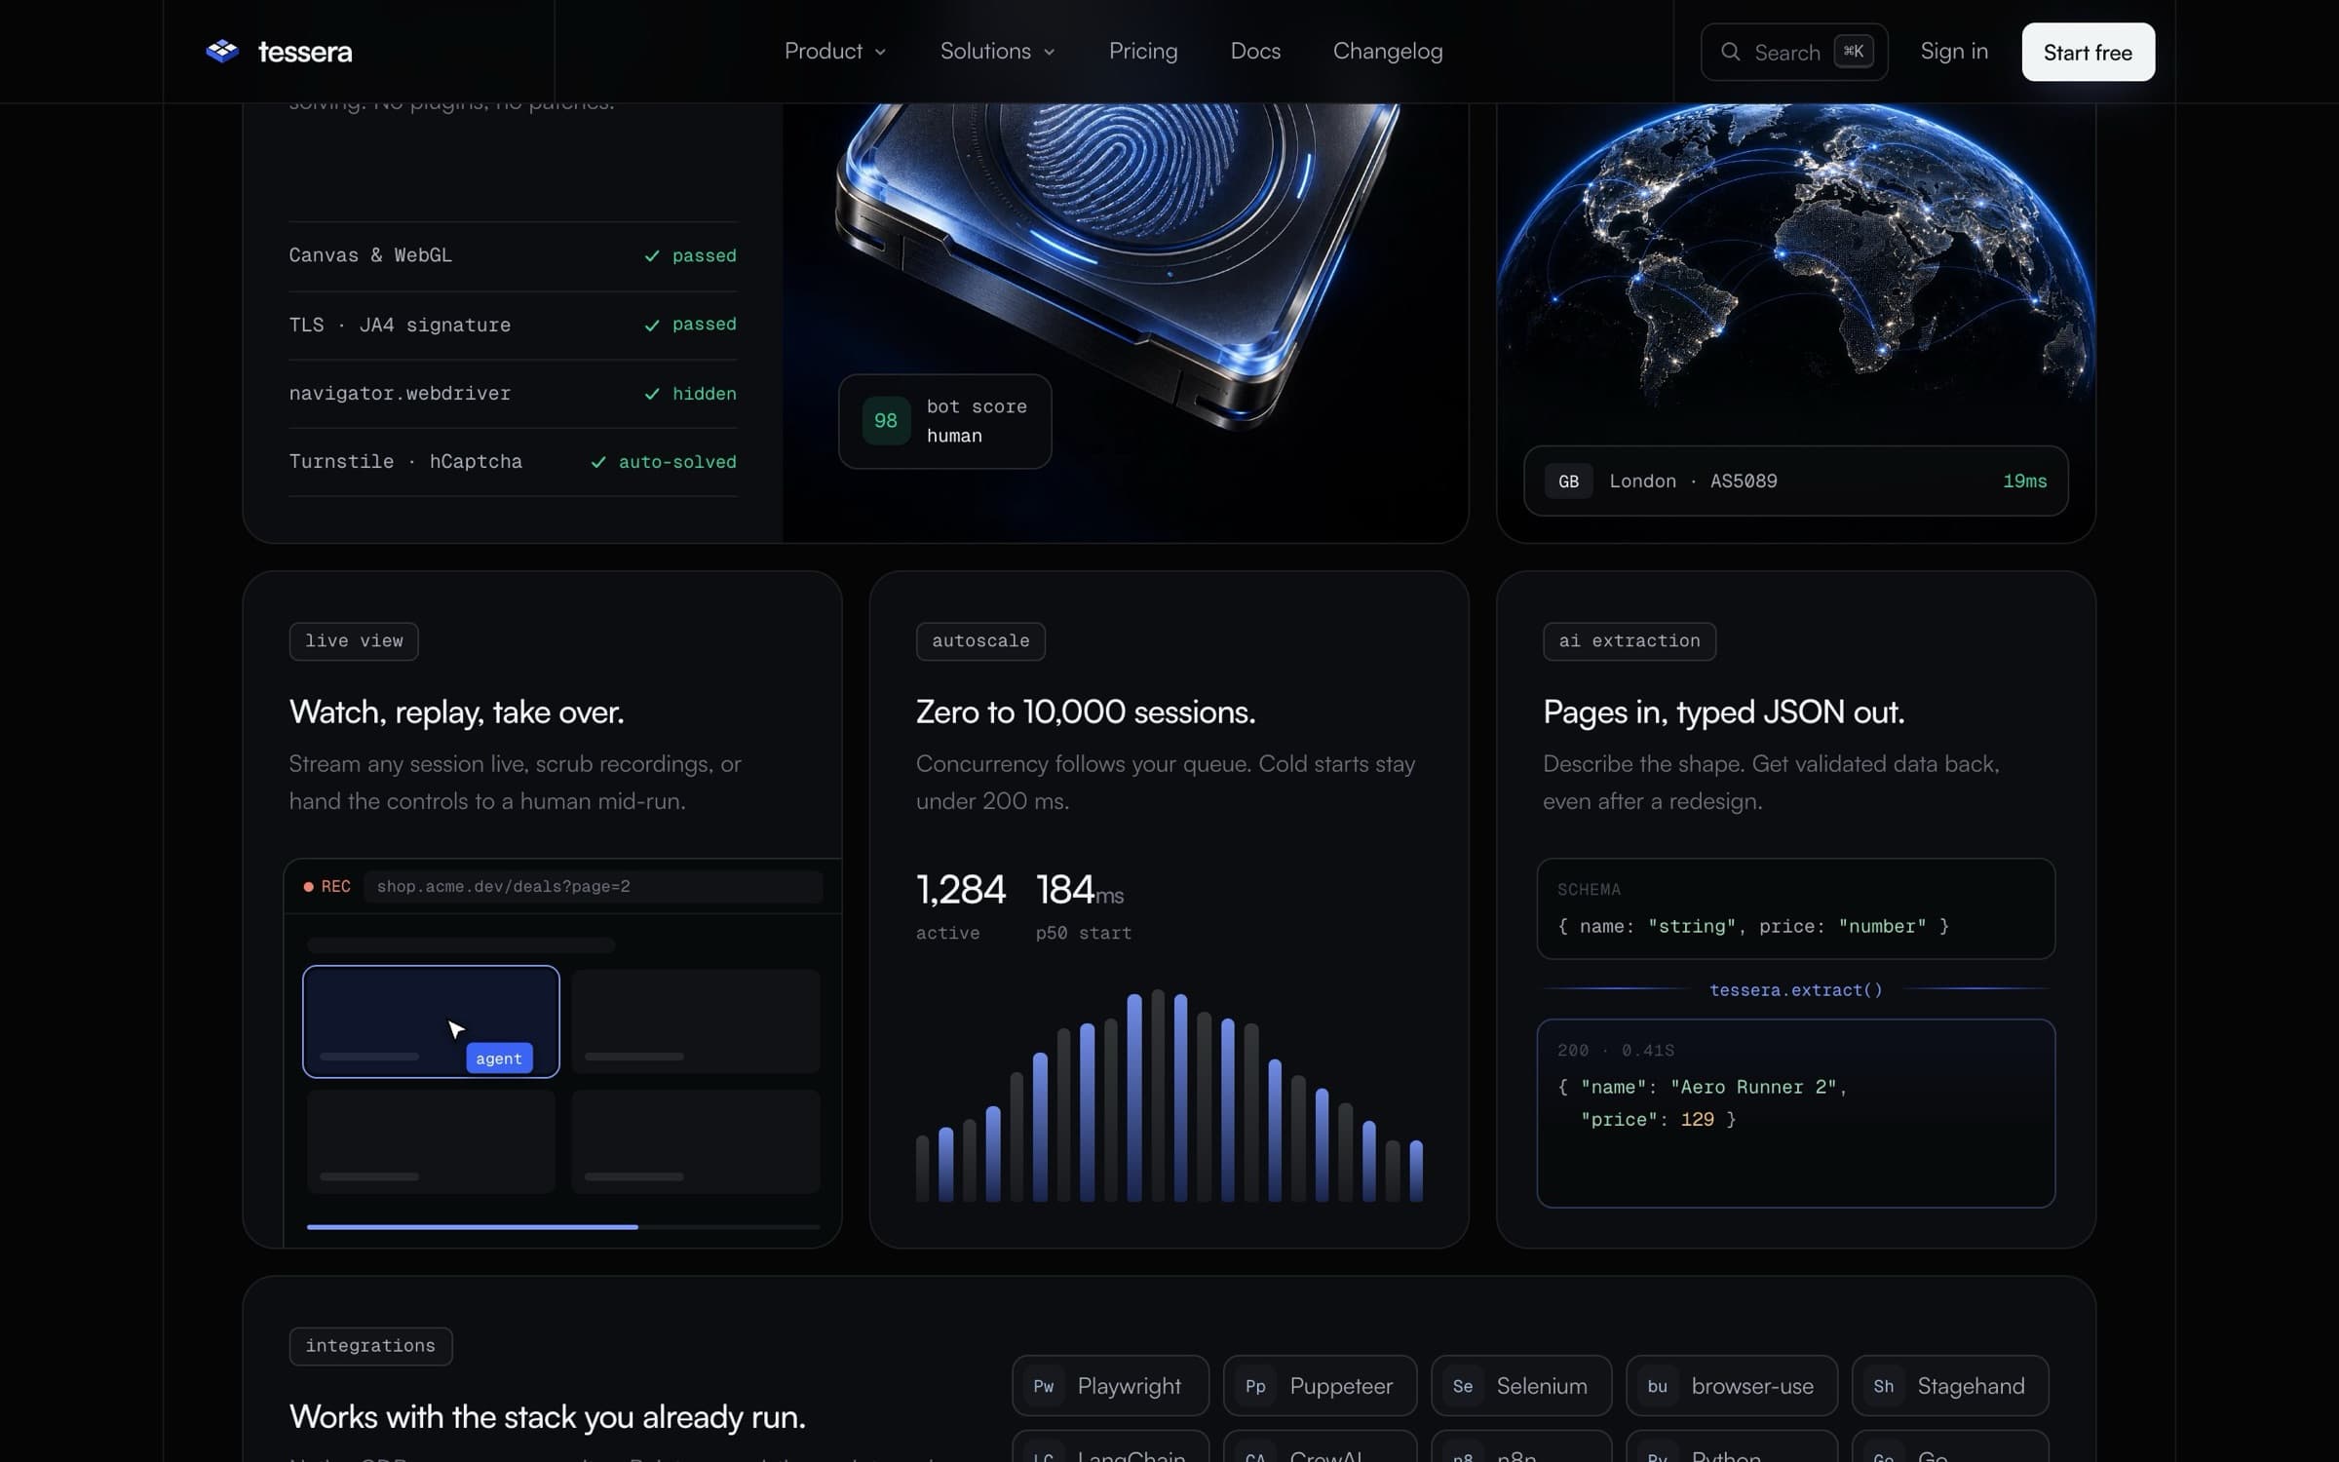Image resolution: width=2339 pixels, height=1462 pixels.
Task: Click the live view tag
Action: (354, 641)
